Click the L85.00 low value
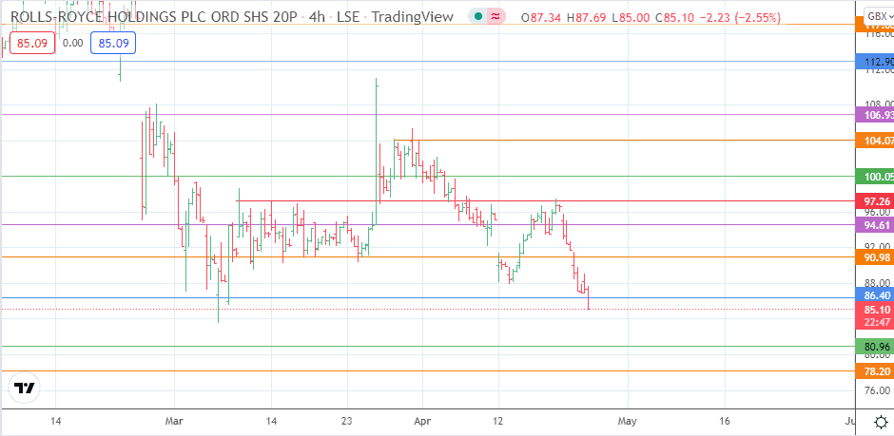This screenshot has height=436, width=894. [629, 18]
